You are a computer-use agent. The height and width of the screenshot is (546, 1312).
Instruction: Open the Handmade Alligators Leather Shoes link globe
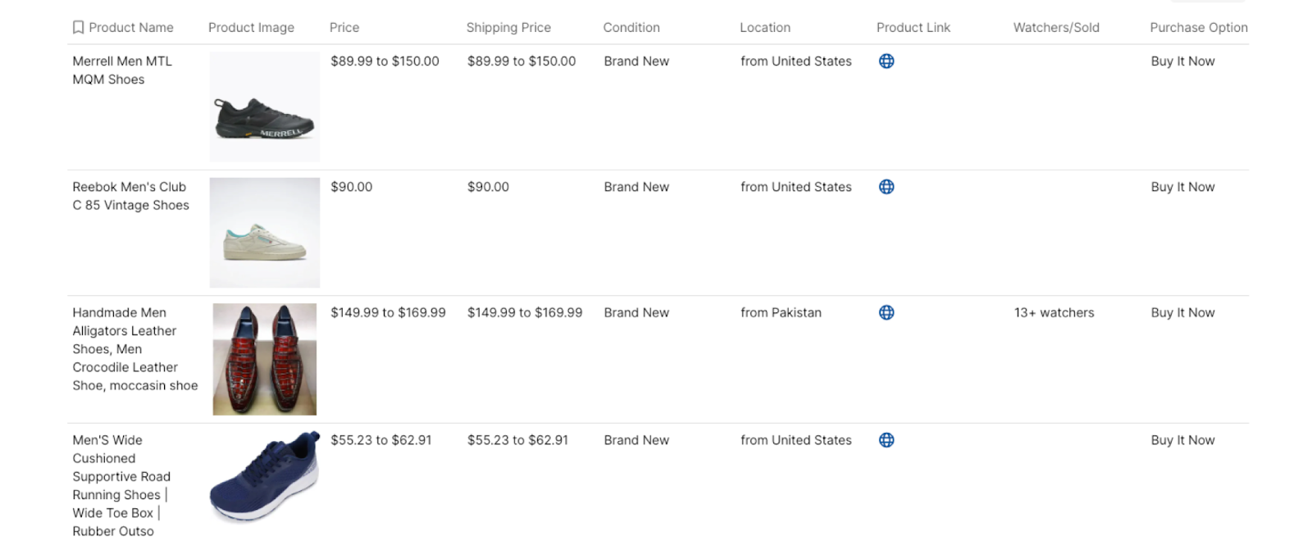pyautogui.click(x=886, y=312)
